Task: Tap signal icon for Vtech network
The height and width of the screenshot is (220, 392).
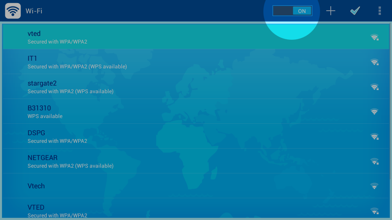Action: click(374, 186)
